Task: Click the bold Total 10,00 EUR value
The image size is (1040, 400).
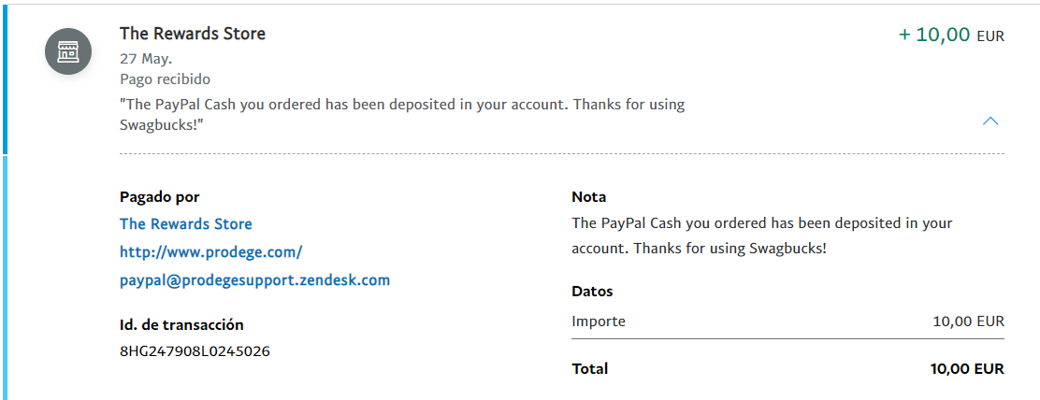Action: click(968, 368)
